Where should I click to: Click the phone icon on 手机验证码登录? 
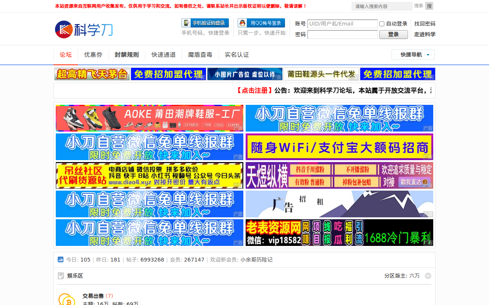(x=186, y=23)
